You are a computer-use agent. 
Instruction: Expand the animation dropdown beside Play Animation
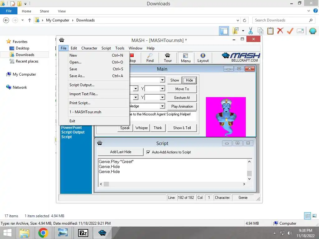[162, 106]
